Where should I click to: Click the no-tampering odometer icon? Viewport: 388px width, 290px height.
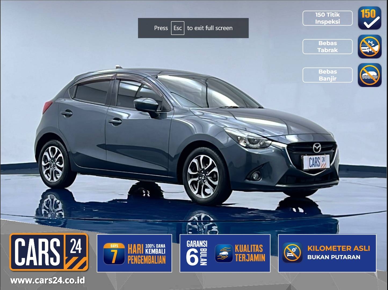292,253
